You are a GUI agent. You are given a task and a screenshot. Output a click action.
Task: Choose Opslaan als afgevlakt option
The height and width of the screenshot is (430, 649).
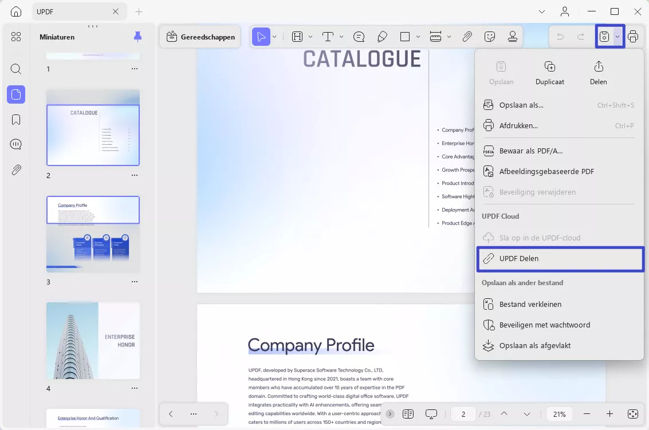pyautogui.click(x=558, y=346)
